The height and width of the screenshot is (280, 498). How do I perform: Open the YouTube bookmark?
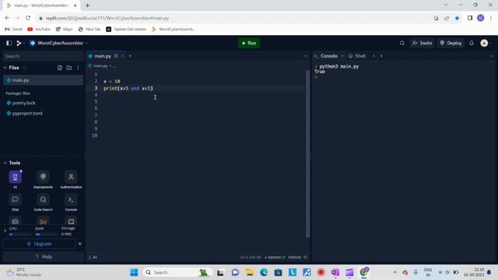click(39, 30)
